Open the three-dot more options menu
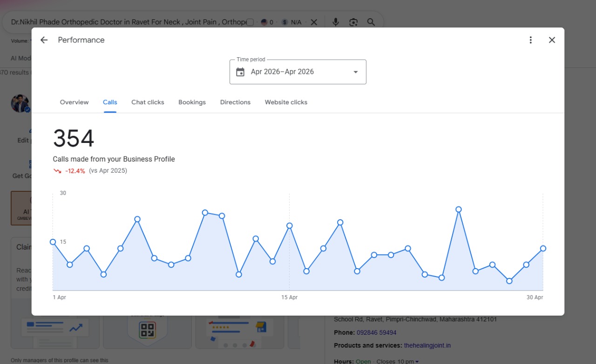Screen dimensions: 596x364 530,40
